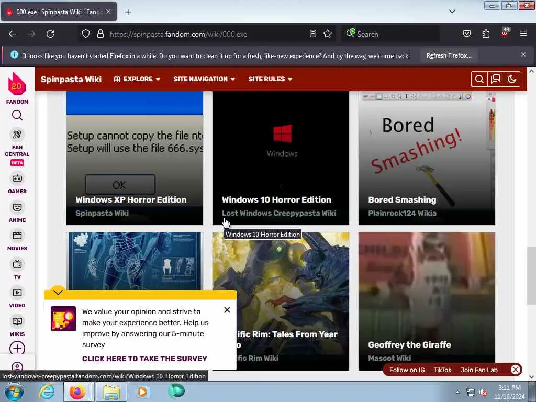
Task: Open Firefox hamburger application menu
Action: coord(523,34)
